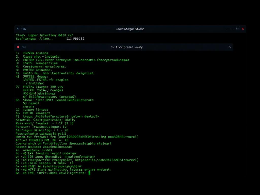Click the line ending '1.1t 21 10'
Viewport: 260px width, 195px height.
click(45, 123)
